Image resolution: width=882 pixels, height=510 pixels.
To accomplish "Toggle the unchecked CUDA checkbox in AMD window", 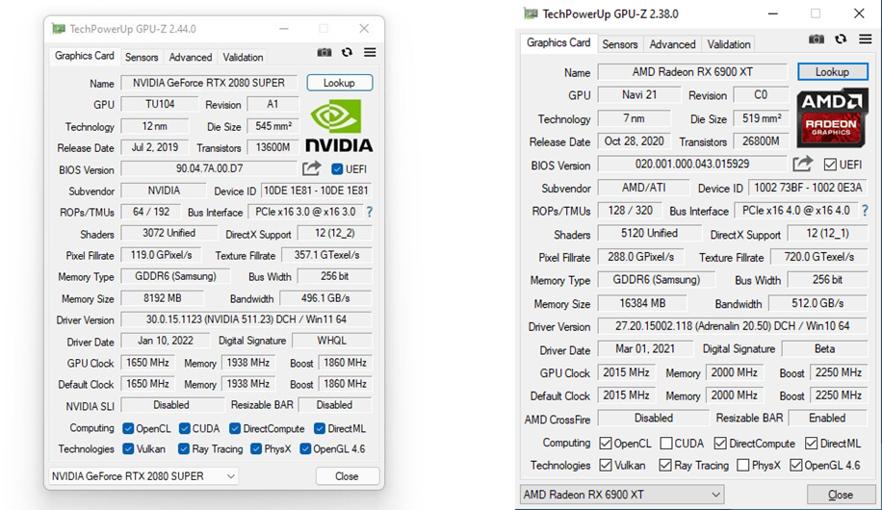I will click(666, 443).
